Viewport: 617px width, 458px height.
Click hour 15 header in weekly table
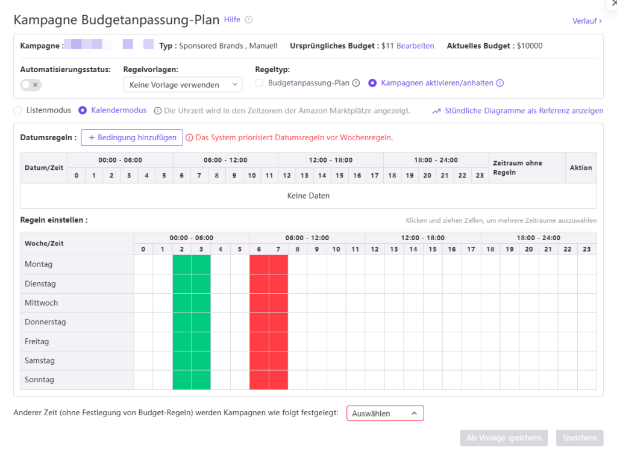433,249
